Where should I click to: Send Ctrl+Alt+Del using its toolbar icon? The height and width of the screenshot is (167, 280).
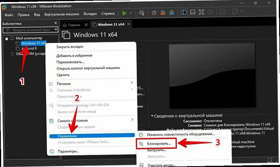pyautogui.click(x=141, y=13)
